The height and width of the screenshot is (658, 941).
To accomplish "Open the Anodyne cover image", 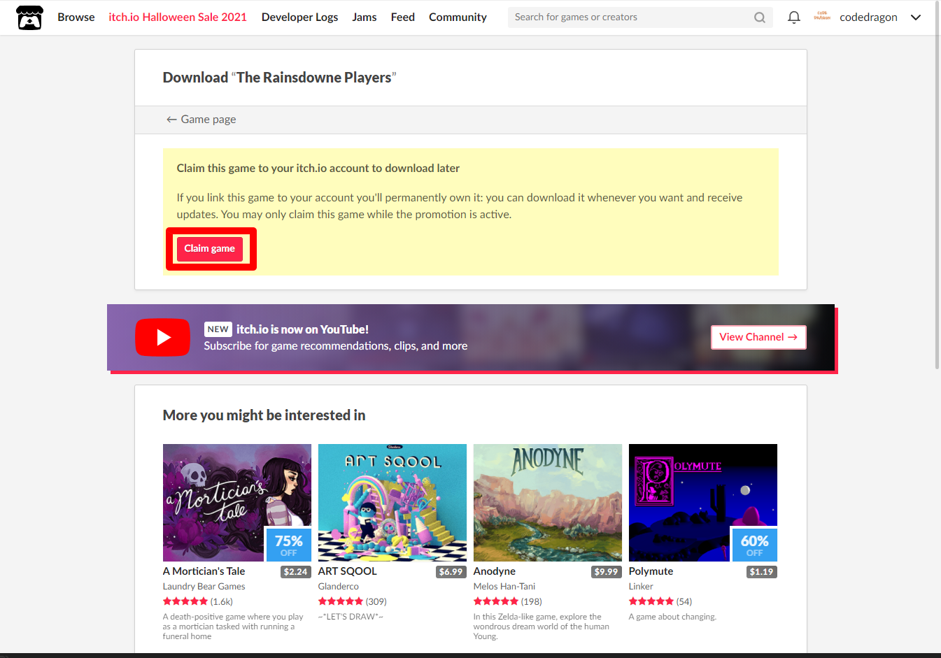I will (x=548, y=503).
